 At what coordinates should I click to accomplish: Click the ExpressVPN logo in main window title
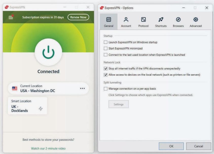[x=7, y=7]
